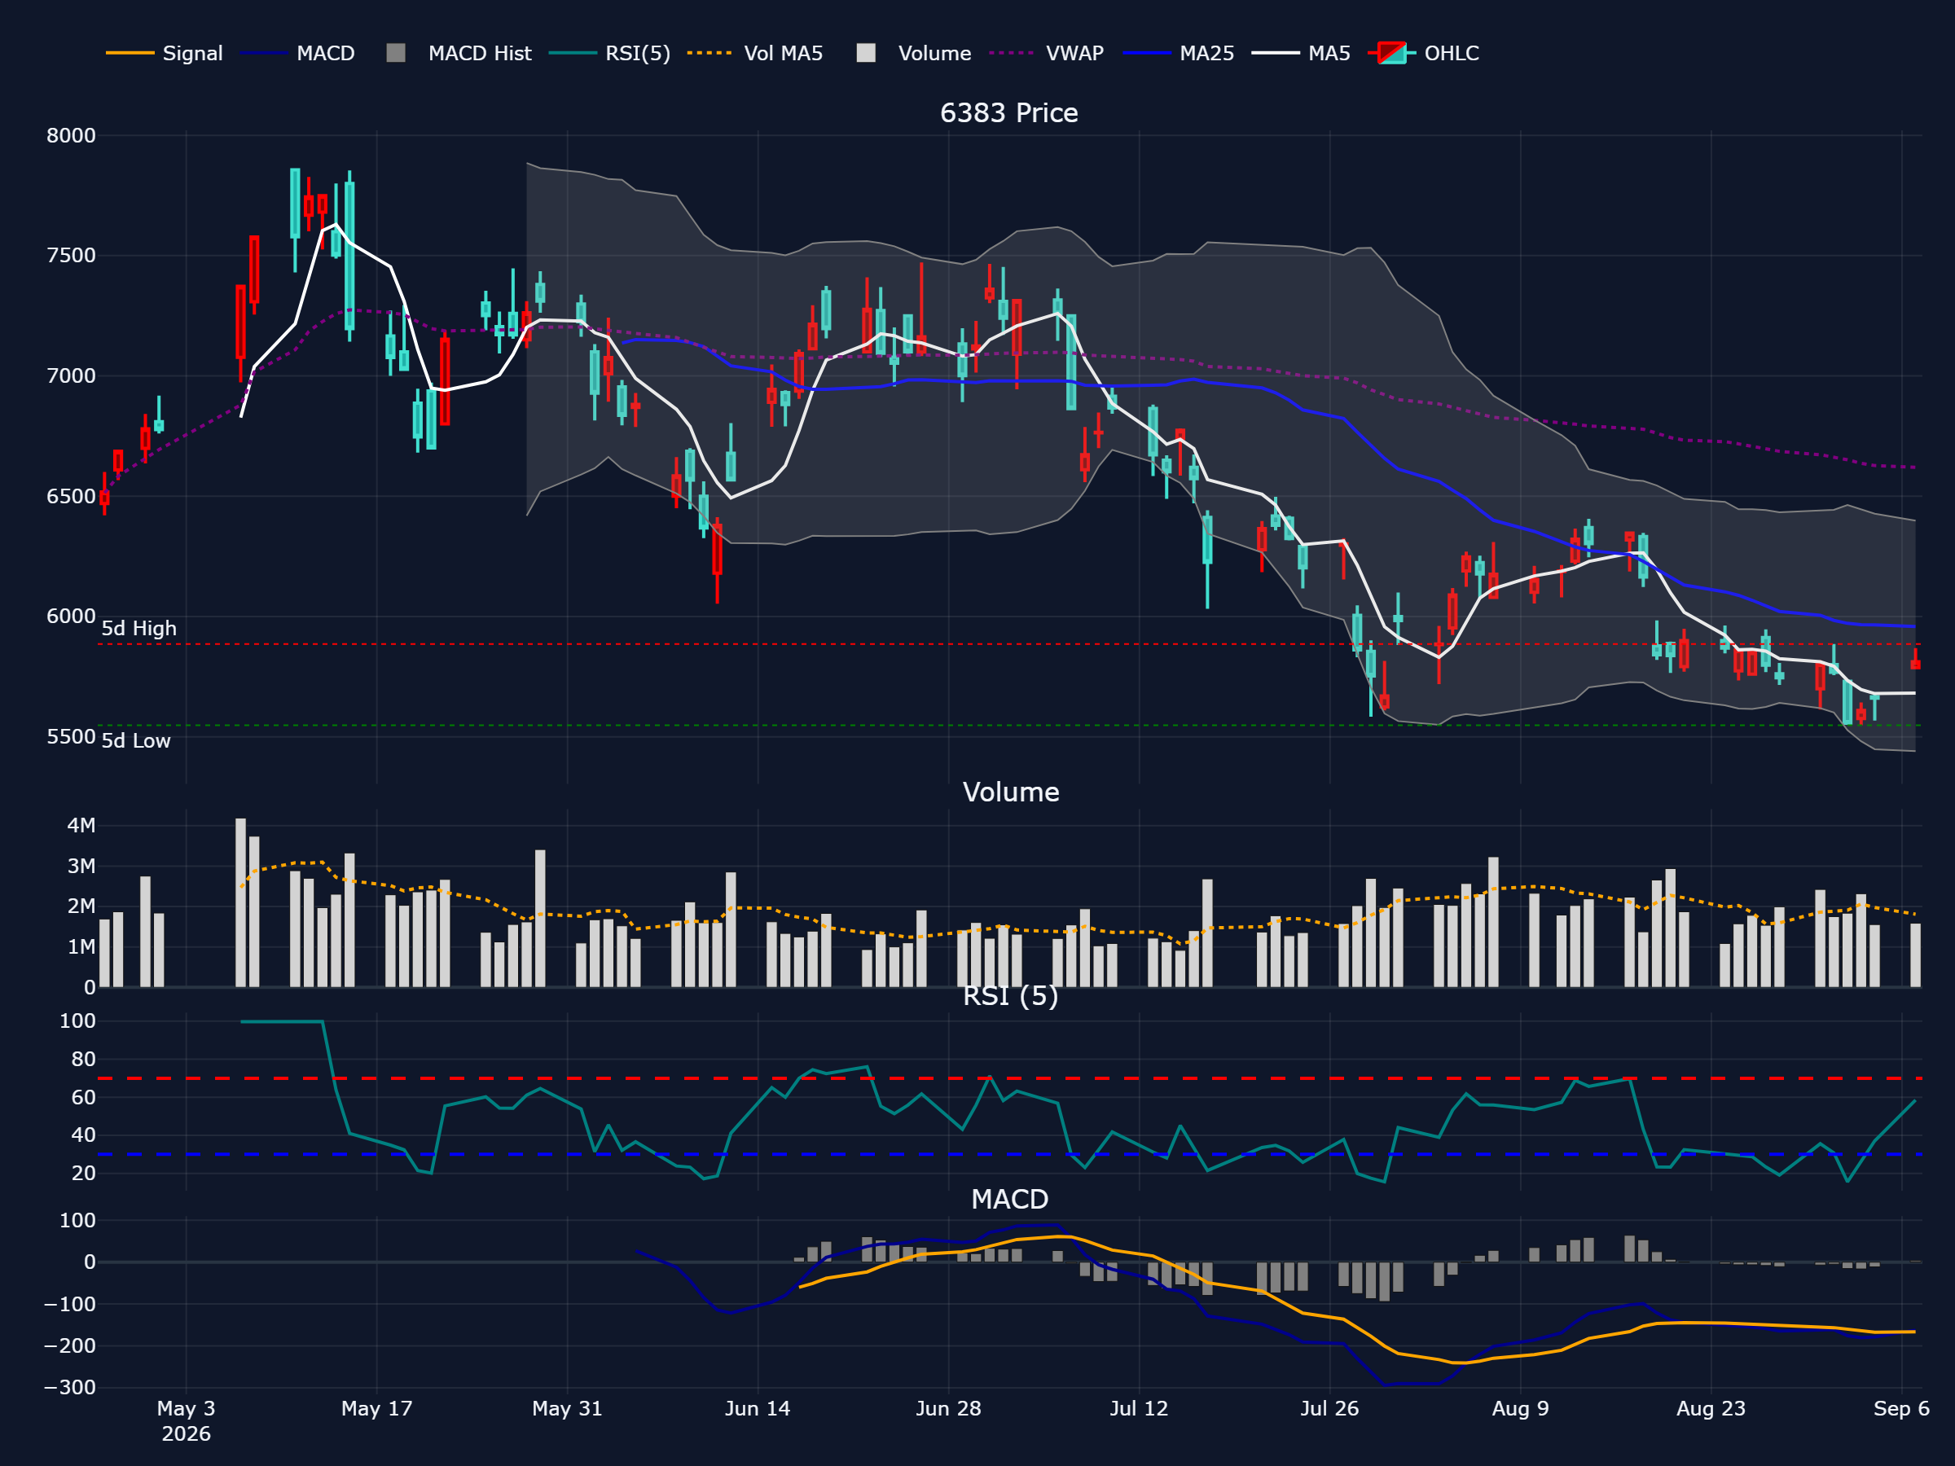
Task: Click the 3M volume axis label
Action: [81, 866]
